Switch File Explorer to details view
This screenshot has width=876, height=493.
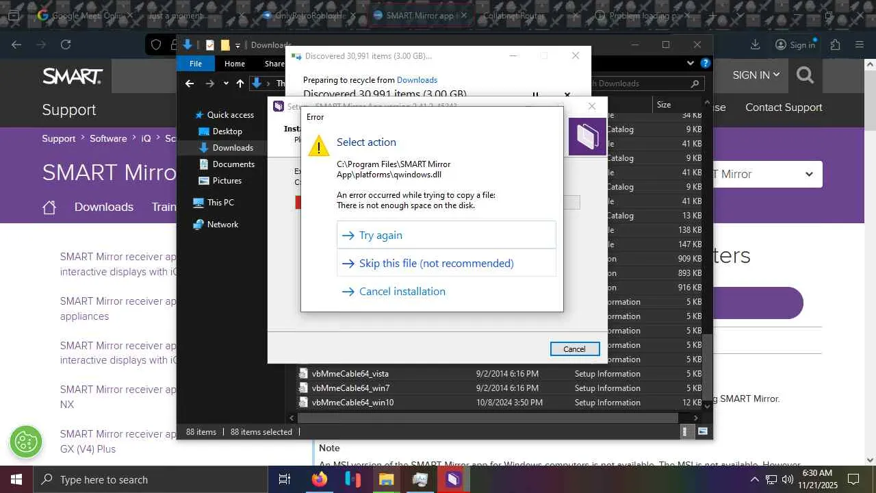[686, 432]
